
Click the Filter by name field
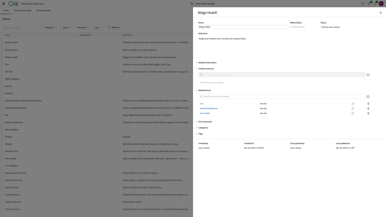tap(22, 27)
